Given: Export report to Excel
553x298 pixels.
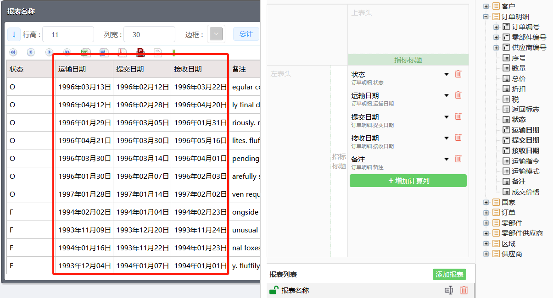Looking at the screenshot, I should pyautogui.click(x=85, y=53).
